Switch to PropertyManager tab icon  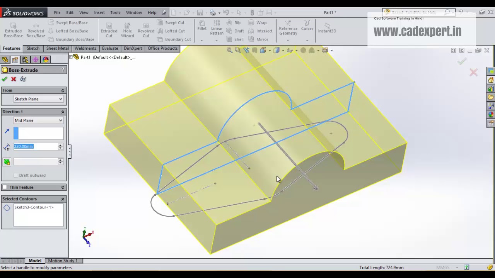click(x=15, y=59)
